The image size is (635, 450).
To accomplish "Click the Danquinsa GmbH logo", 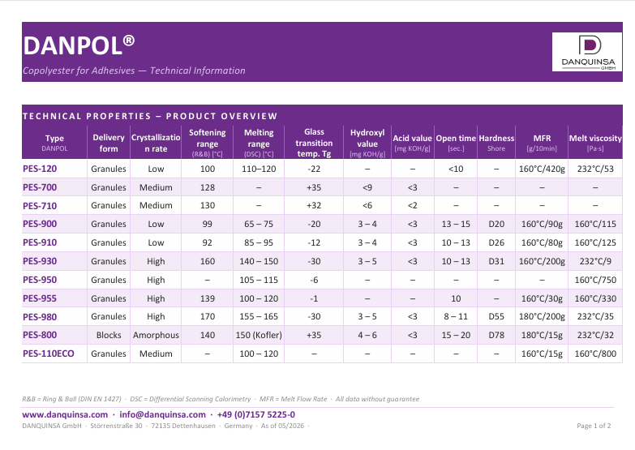I will click(587, 52).
